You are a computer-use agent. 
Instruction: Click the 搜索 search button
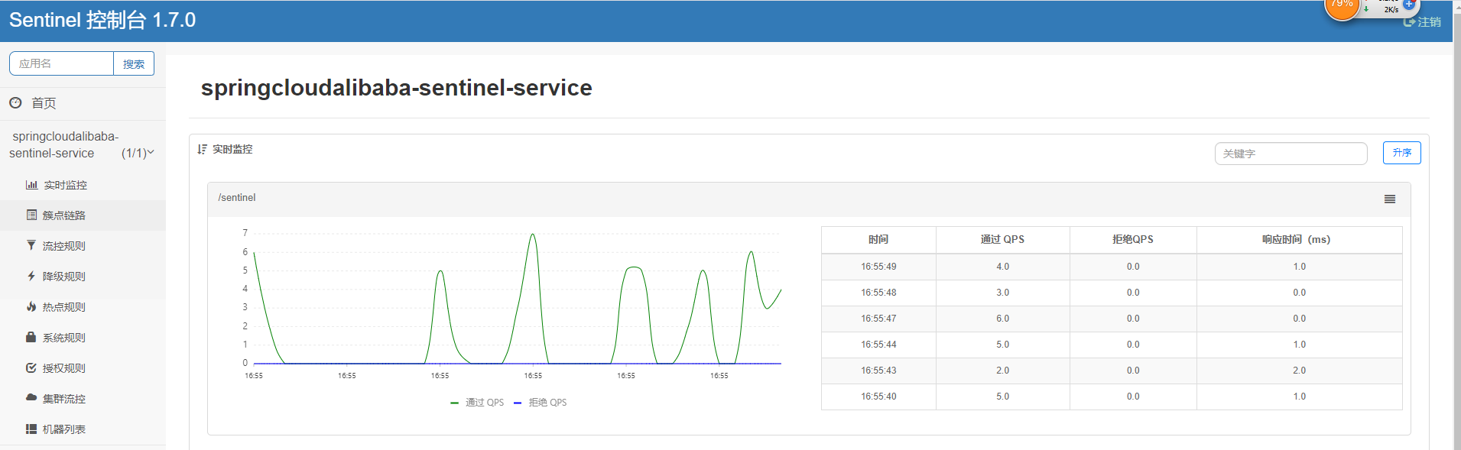134,63
